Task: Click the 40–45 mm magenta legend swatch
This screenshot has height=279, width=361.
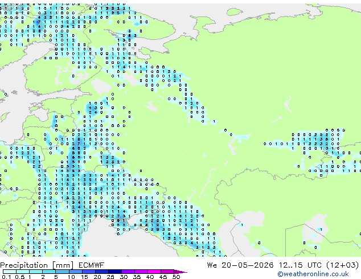Action: [x=154, y=272]
